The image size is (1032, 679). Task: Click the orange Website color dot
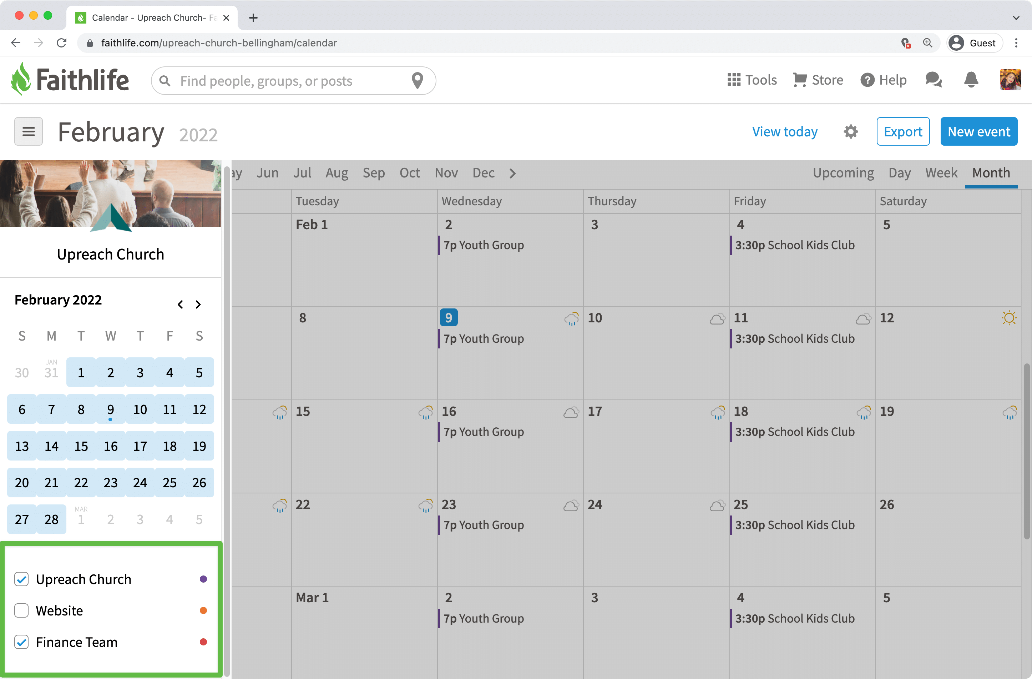click(x=203, y=610)
